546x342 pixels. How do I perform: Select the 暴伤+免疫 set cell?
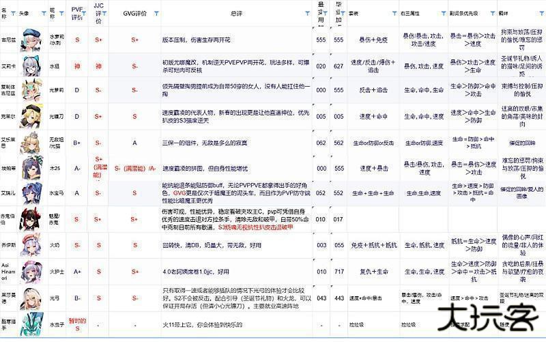coord(373,40)
